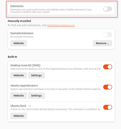Click the Desktop Icons NG (DING) title
Viewport: 121px width, 129px height.
click(x=25, y=65)
